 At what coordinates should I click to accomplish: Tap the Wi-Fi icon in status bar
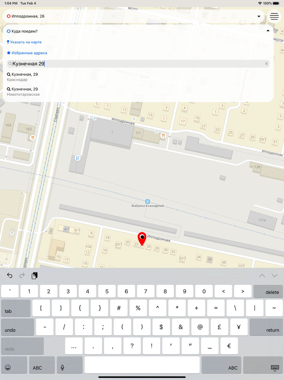(260, 3)
